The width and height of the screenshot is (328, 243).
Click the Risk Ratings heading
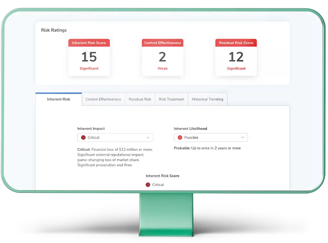tap(54, 30)
